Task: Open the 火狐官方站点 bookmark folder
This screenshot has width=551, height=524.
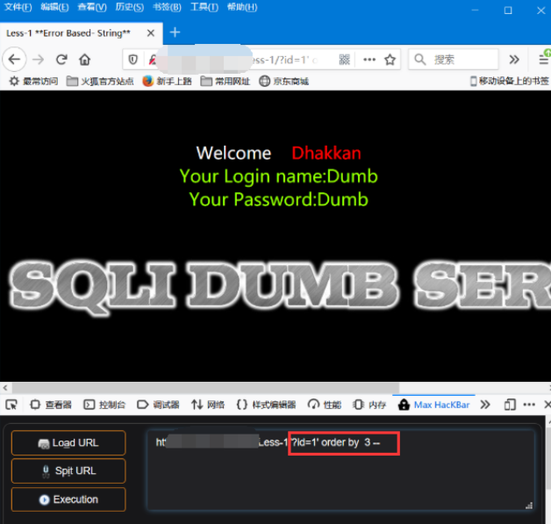Action: click(x=100, y=81)
